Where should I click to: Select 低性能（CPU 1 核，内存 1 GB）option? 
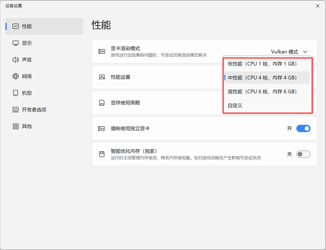point(267,64)
